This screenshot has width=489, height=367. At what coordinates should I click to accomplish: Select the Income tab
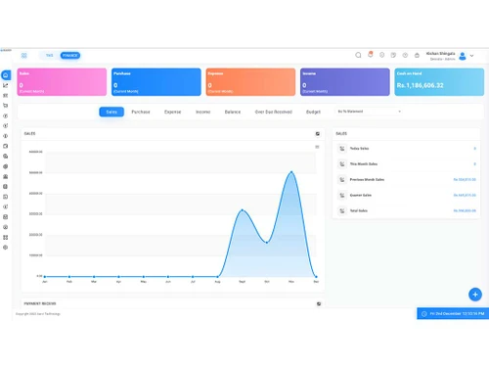click(x=203, y=112)
